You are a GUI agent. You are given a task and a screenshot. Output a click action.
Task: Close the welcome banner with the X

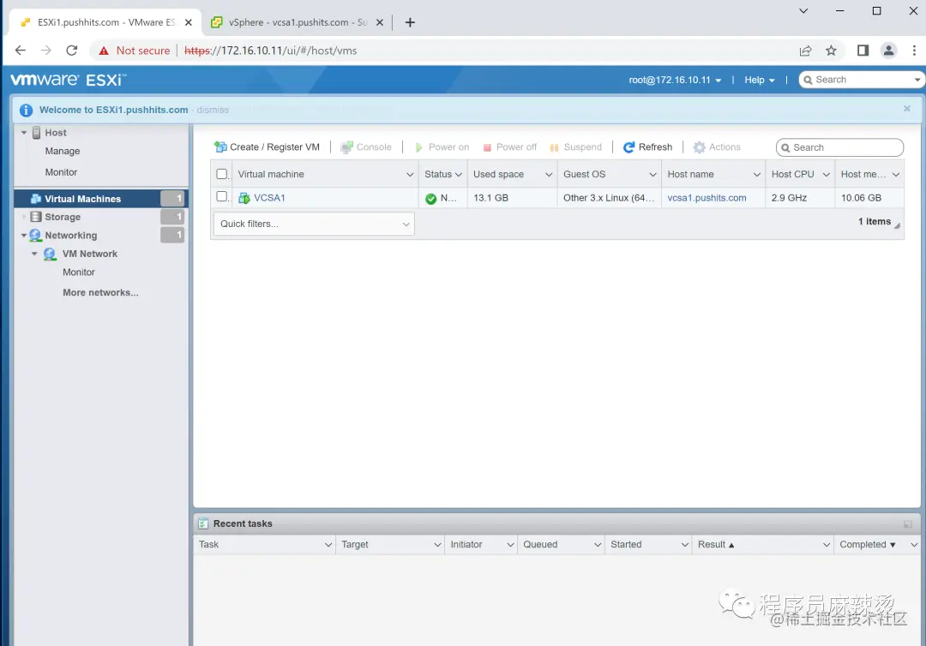[906, 109]
